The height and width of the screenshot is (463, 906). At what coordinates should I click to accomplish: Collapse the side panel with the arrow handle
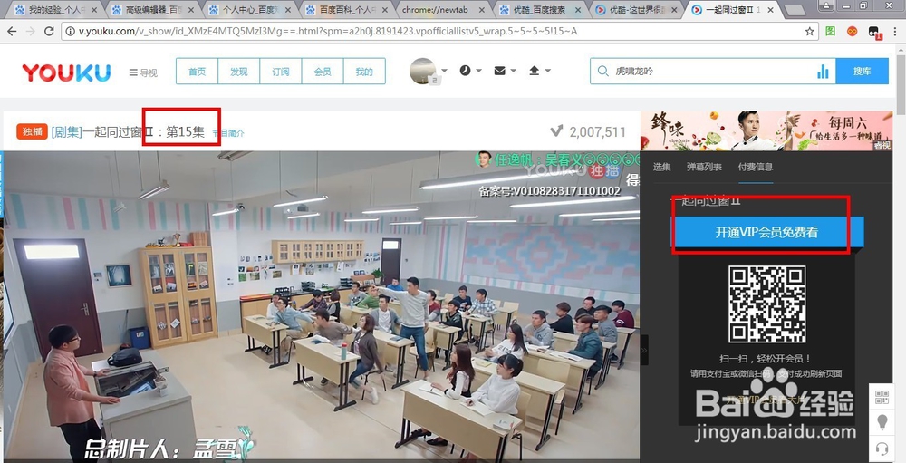click(x=644, y=350)
